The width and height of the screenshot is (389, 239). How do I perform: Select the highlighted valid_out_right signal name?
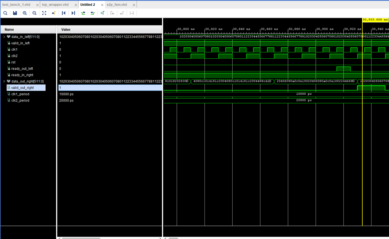pos(22,88)
